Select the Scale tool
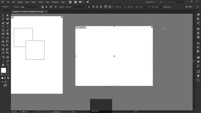201x113 pixels. point(8,38)
